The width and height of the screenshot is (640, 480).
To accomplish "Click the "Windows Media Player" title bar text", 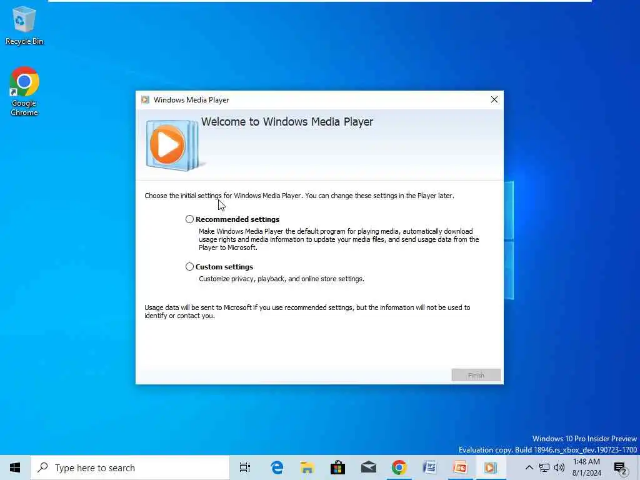I will tap(191, 100).
